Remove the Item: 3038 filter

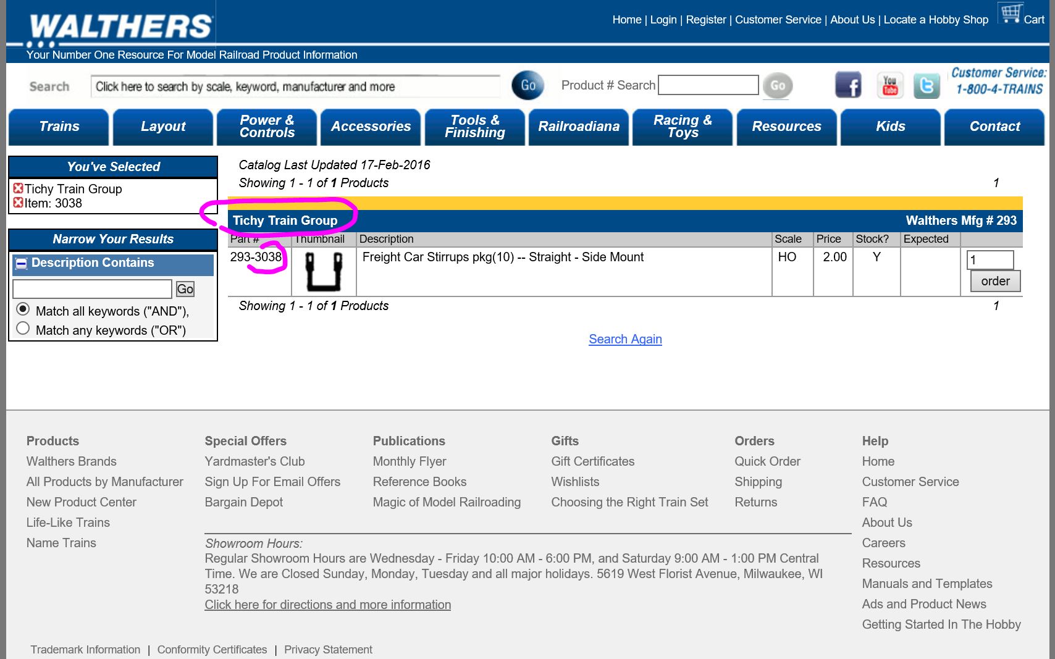pos(19,203)
